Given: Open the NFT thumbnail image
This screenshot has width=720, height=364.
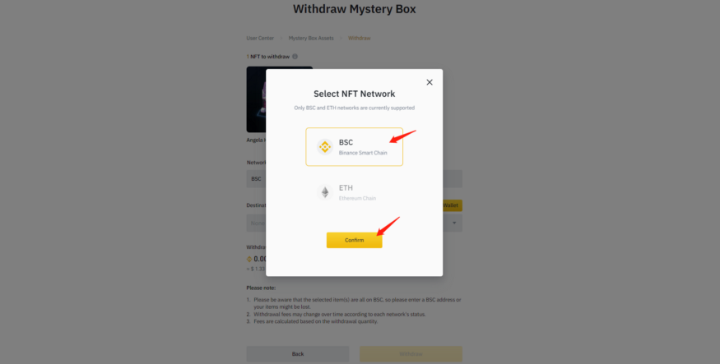Looking at the screenshot, I should pyautogui.click(x=256, y=99).
